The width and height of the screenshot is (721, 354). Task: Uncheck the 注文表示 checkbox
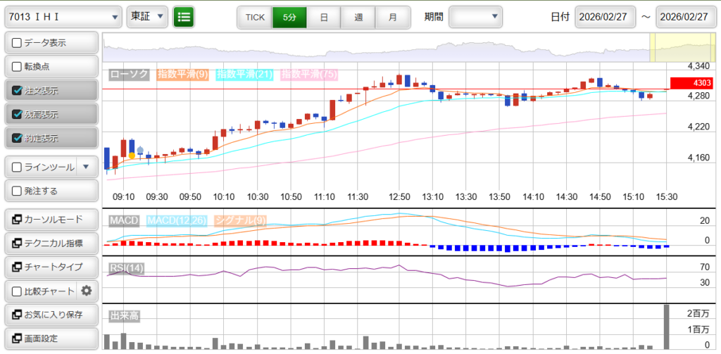pos(17,91)
